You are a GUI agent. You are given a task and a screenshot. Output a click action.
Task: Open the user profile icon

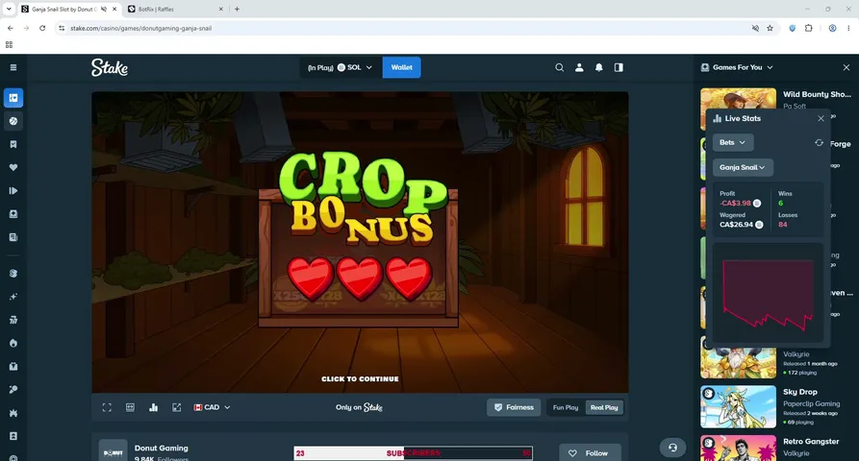coord(579,67)
